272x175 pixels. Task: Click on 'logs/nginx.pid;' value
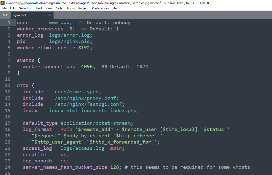(x=71, y=41)
